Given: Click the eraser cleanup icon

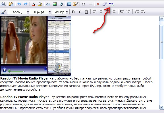Looking at the screenshot, I should 105,4.
